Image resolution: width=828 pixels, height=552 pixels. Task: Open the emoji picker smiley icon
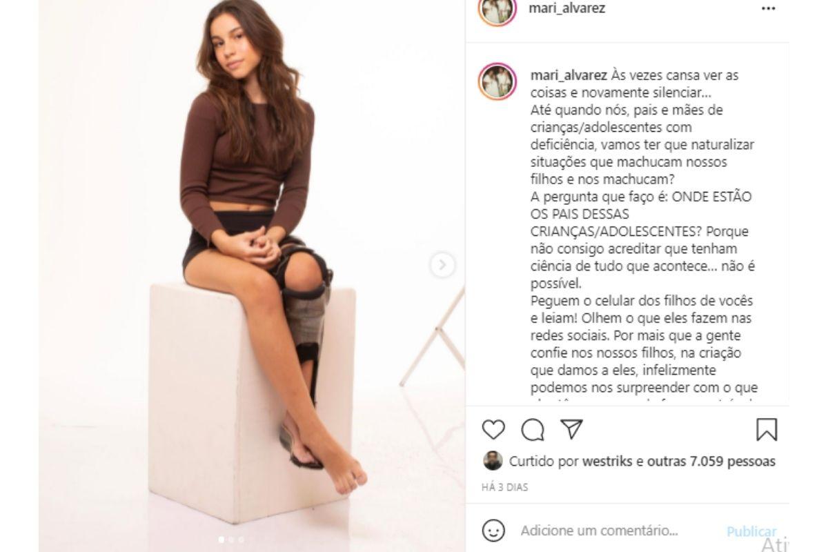coord(491,531)
